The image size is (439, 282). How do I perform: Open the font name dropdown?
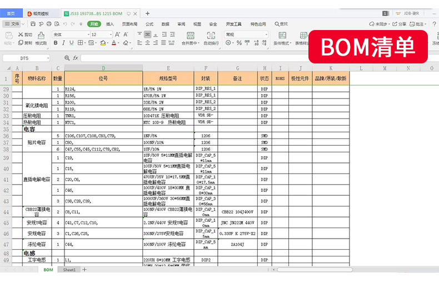[x=71, y=34]
